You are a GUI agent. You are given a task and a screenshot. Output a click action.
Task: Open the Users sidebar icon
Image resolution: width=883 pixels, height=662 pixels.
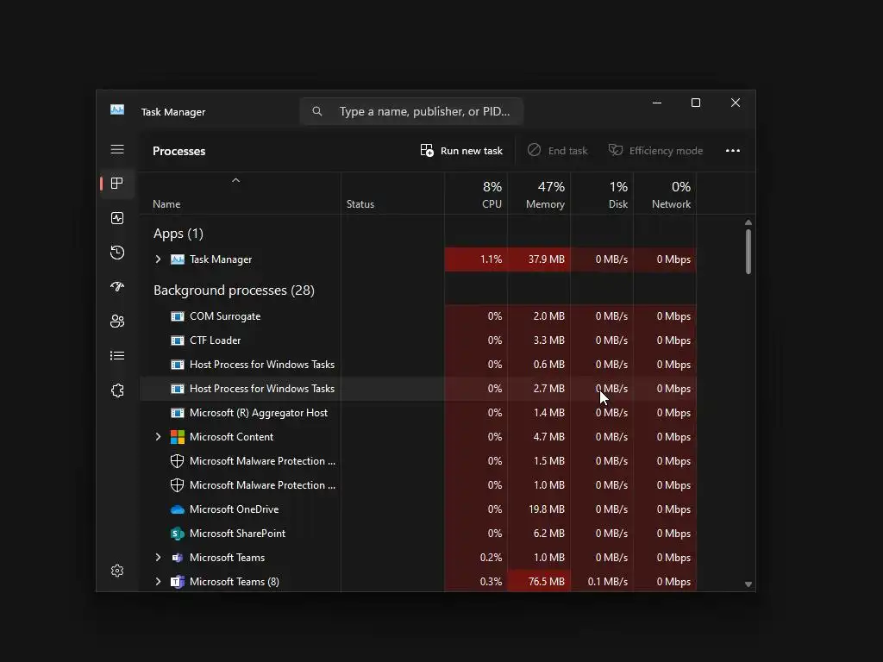(117, 322)
